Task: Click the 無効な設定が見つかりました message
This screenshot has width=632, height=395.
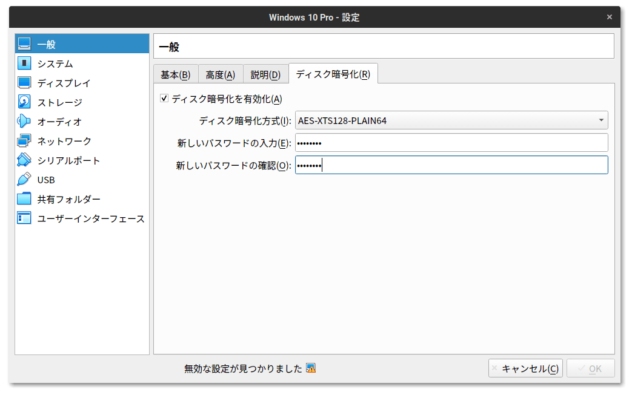Action: pos(243,368)
